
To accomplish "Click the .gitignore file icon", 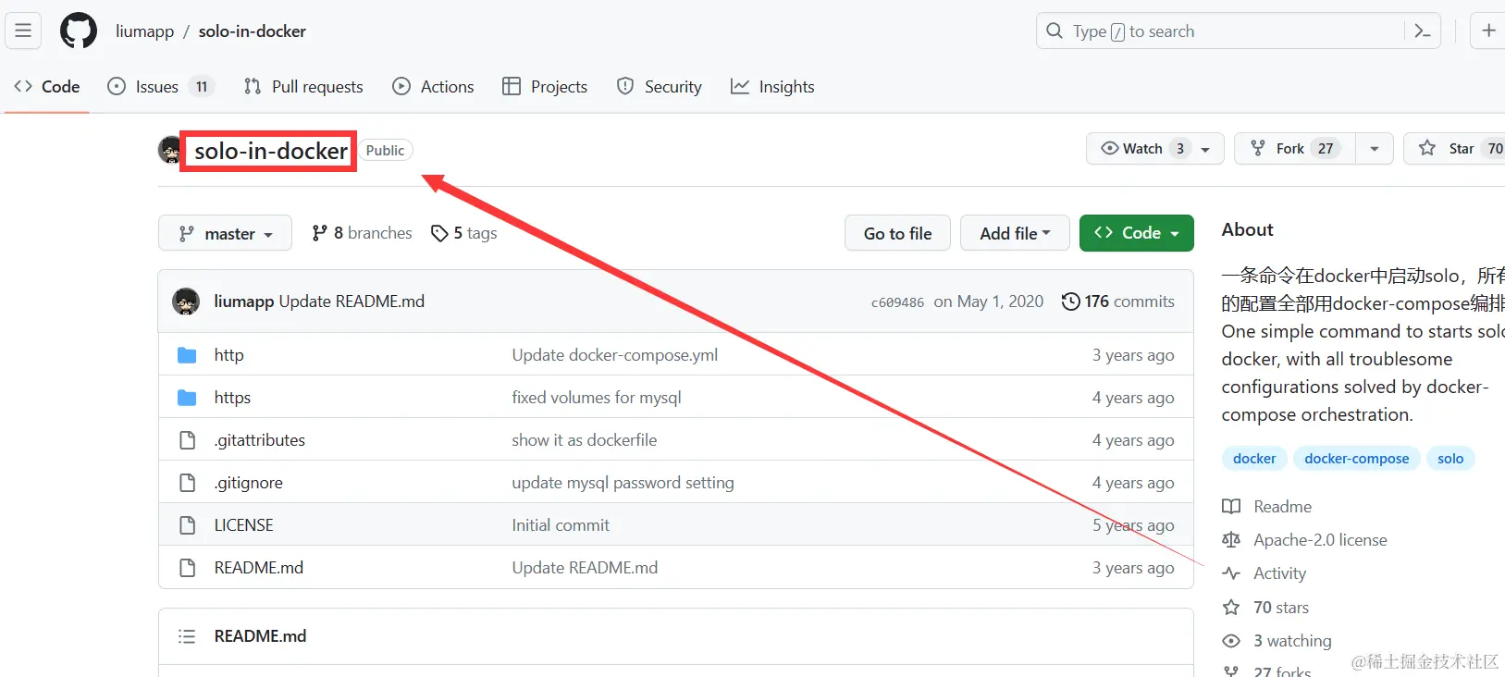I will click(x=188, y=483).
